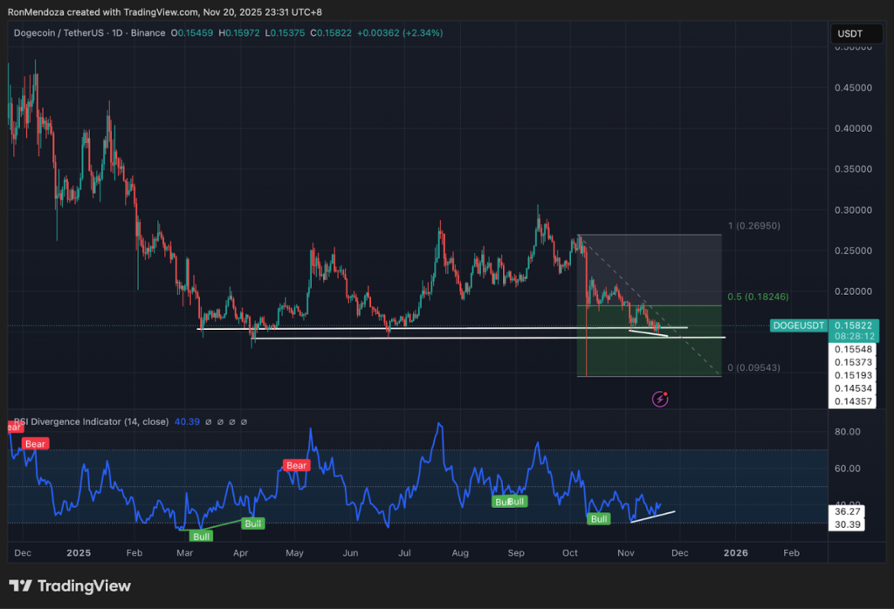894x609 pixels.
Task: Open the Binance exchange selector
Action: pos(148,31)
